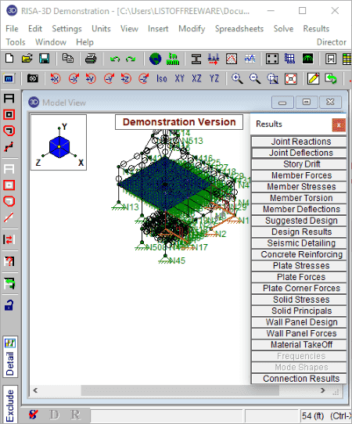Click the R status bar indicator
The height and width of the screenshot is (424, 352).
[x=75, y=415]
